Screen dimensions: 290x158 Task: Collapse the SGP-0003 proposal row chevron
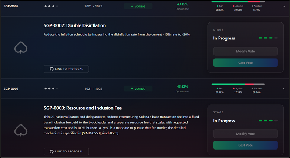pyautogui.click(x=283, y=89)
